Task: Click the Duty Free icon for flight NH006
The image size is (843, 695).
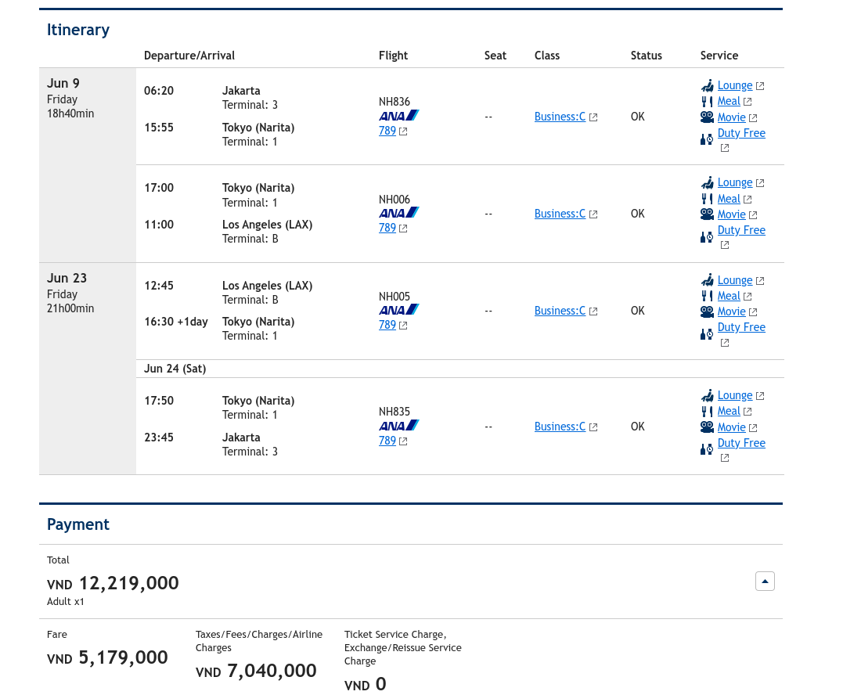Action: click(707, 237)
